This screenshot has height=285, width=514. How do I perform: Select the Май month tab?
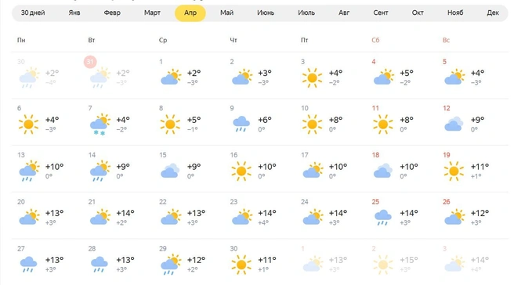point(226,13)
